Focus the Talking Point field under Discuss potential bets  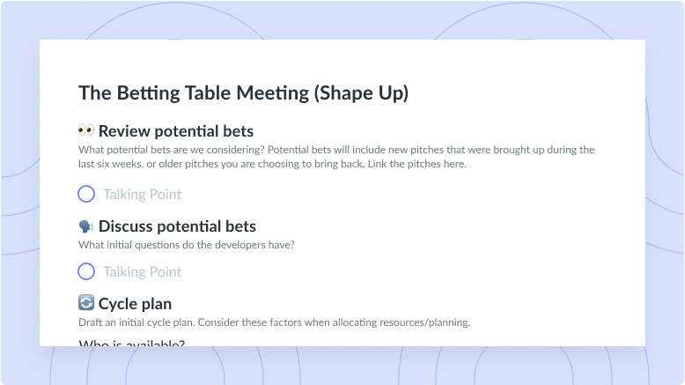point(143,272)
